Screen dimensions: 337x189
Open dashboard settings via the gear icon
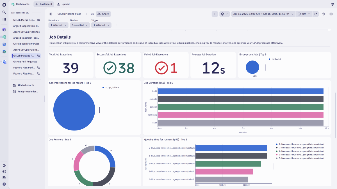(x=331, y=14)
